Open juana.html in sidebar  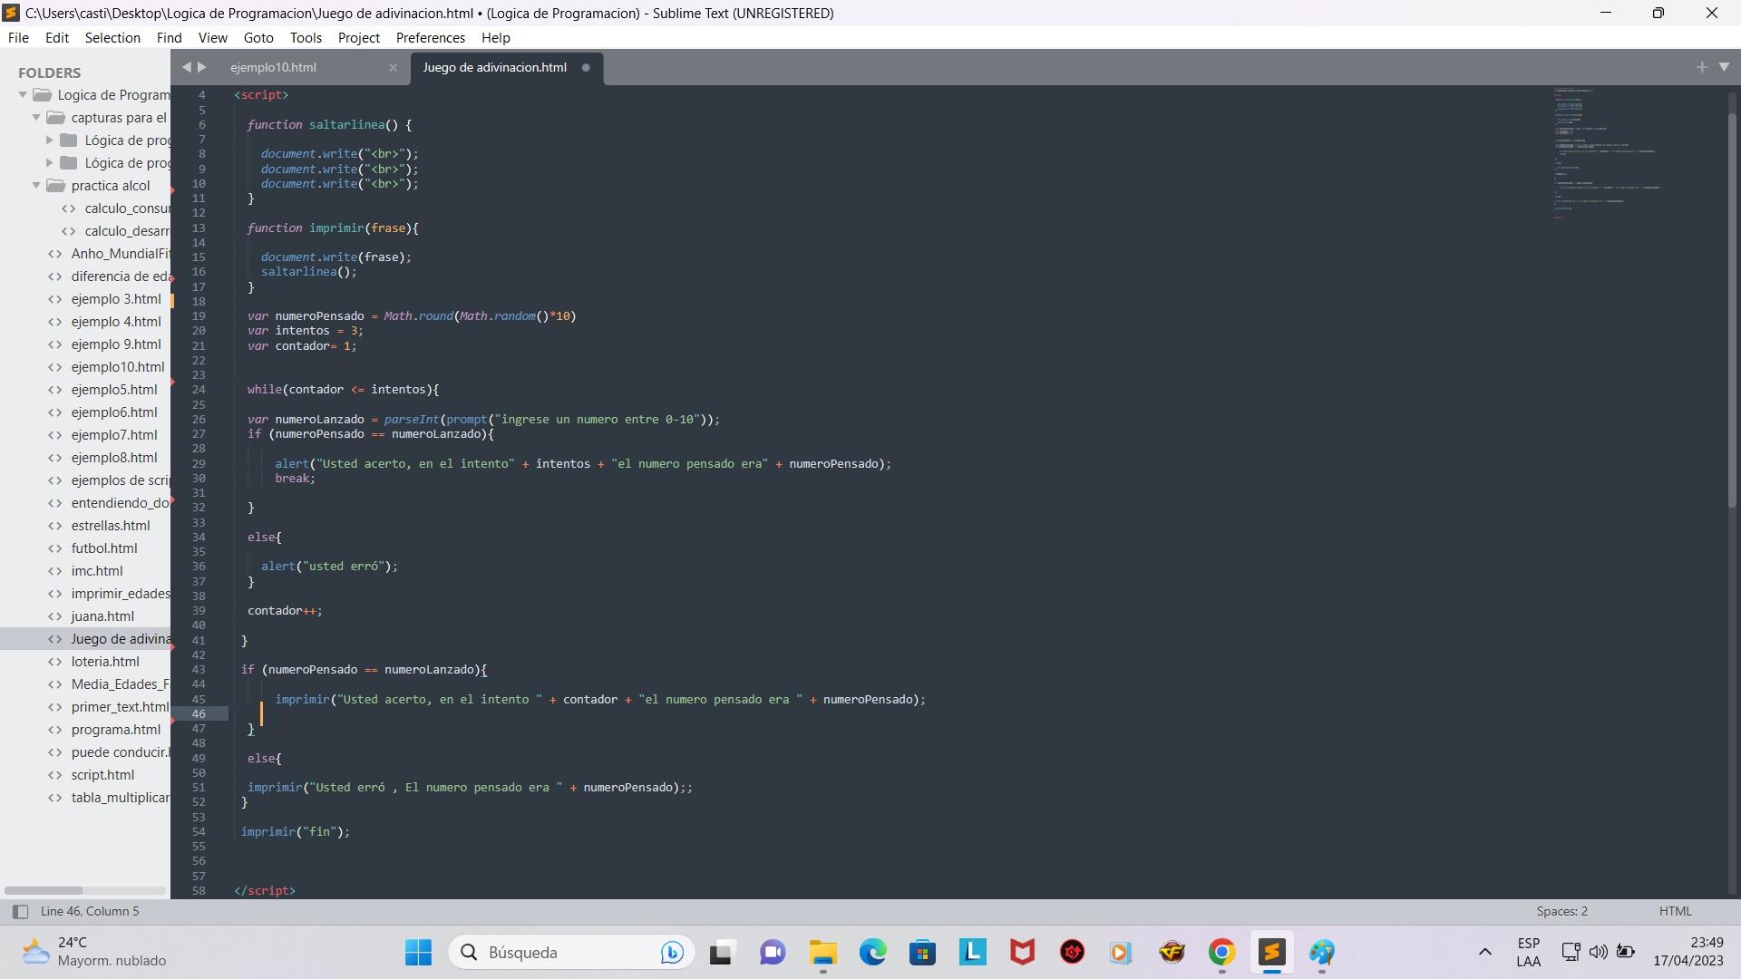[102, 616]
